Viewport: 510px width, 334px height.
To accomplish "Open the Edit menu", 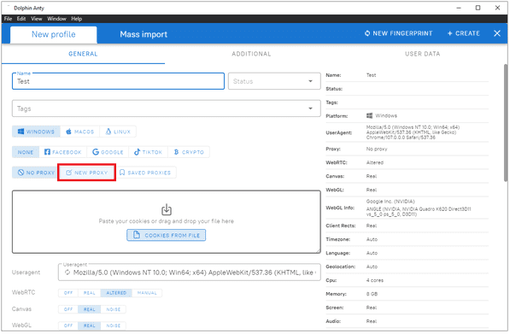I will tap(21, 19).
